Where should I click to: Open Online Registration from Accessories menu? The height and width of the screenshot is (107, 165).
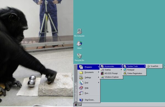[x=134, y=73]
